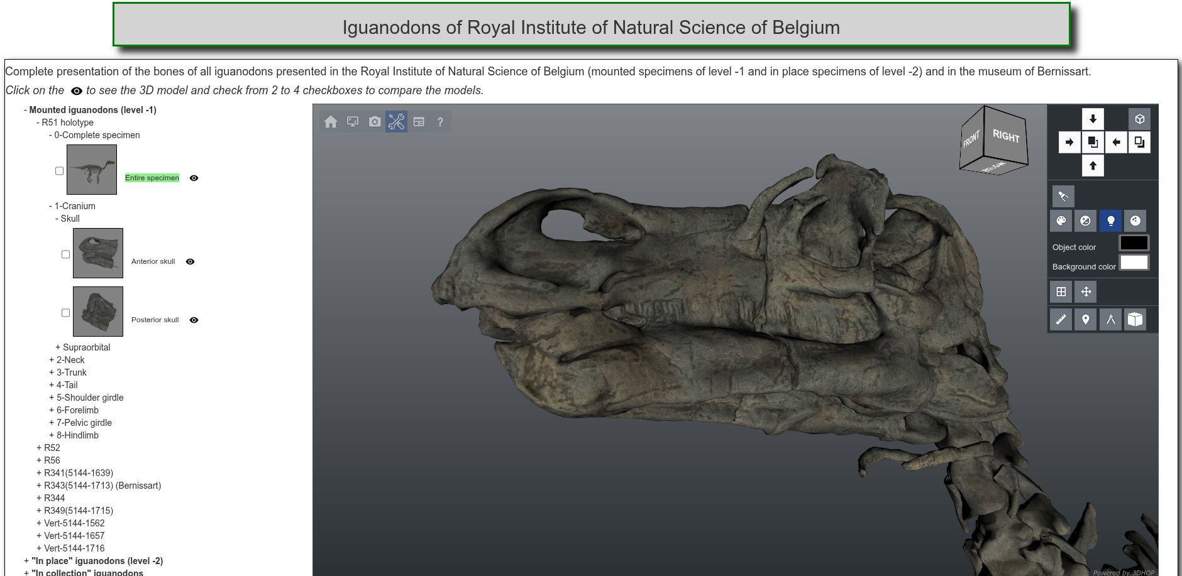
Task: Expand the 4-Tail node
Action: [64, 385]
